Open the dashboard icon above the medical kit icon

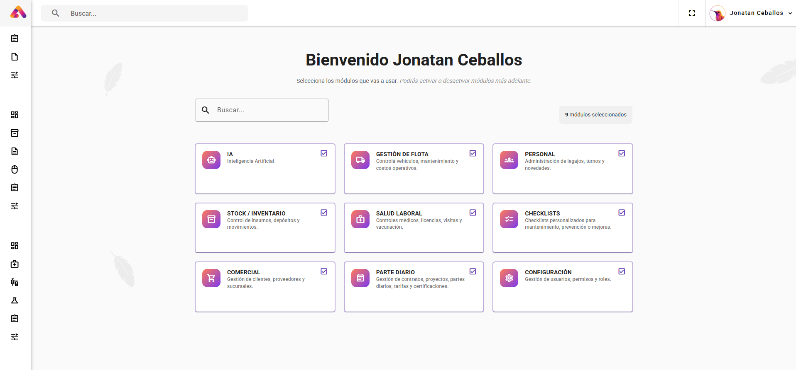coord(15,246)
